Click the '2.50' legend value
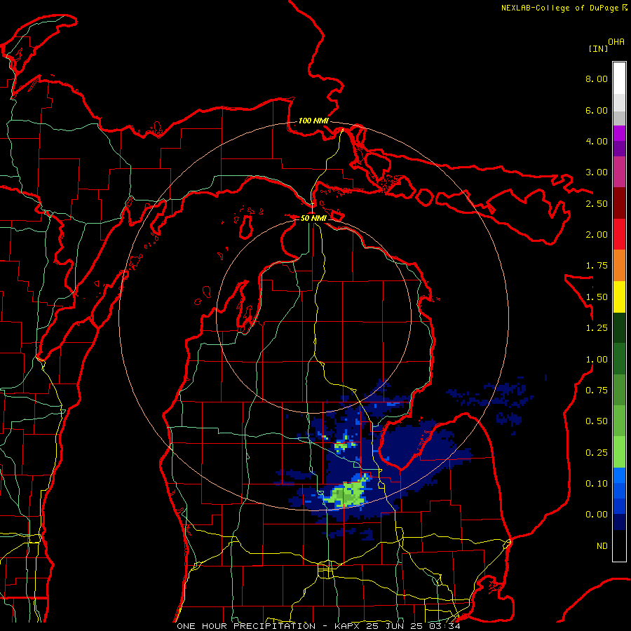This screenshot has width=631, height=631. pyautogui.click(x=597, y=203)
